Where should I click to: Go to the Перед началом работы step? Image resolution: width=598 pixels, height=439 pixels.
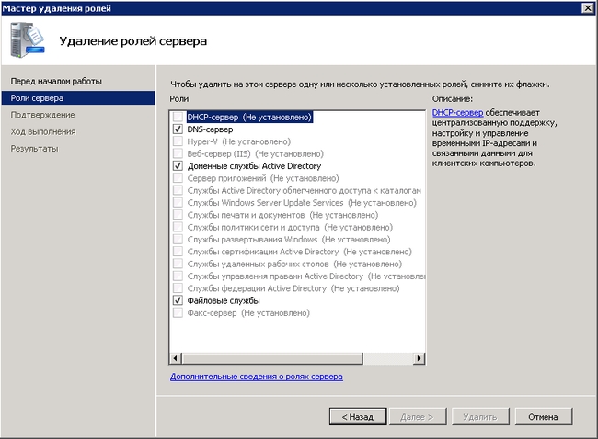(56, 82)
